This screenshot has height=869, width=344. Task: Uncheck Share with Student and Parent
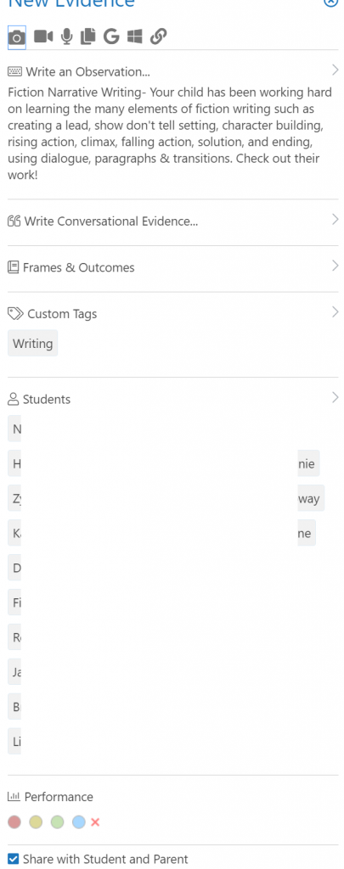[14, 859]
